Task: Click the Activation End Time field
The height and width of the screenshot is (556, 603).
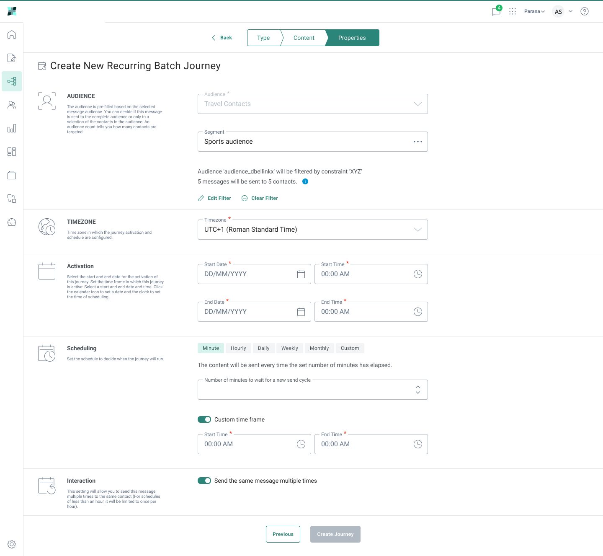Action: [371, 312]
